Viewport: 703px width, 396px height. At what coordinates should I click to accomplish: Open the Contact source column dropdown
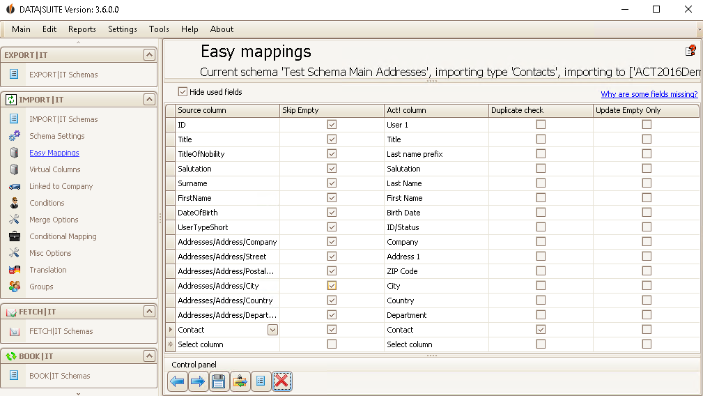272,330
